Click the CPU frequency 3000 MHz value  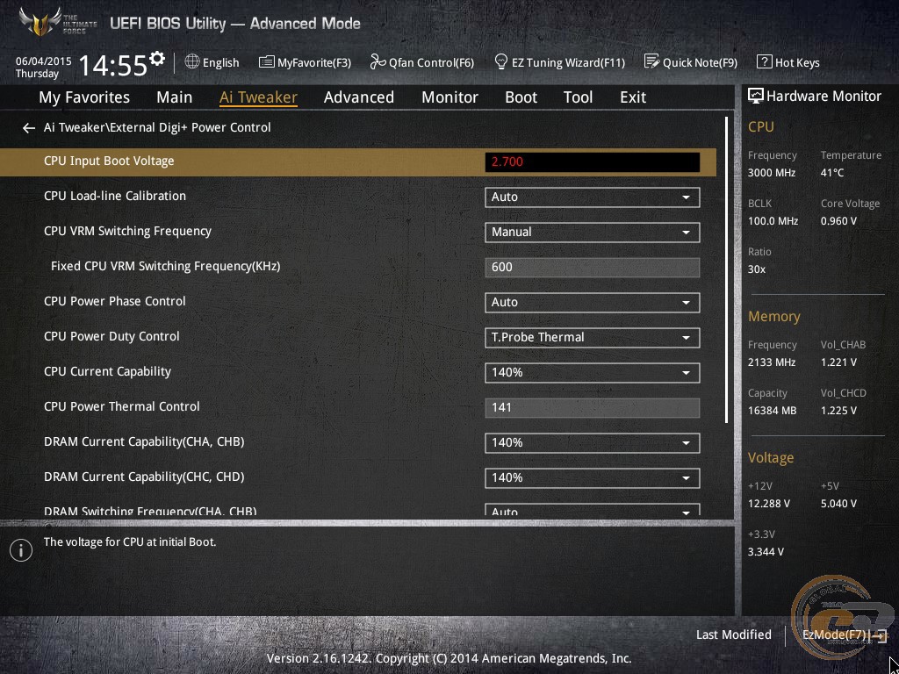pos(771,173)
